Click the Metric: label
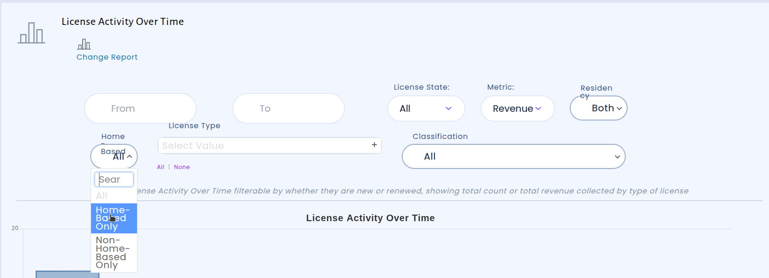Screen dimensions: 769x278 pos(501,87)
